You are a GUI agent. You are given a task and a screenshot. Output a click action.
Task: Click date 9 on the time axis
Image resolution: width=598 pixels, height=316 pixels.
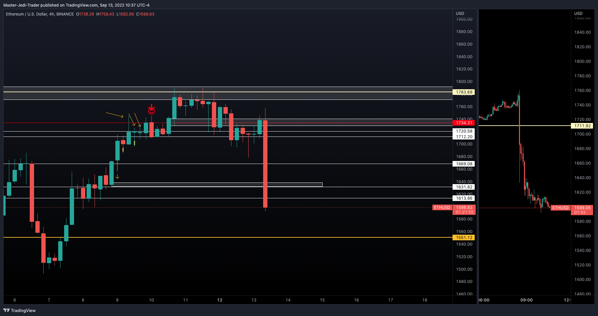pyautogui.click(x=117, y=300)
